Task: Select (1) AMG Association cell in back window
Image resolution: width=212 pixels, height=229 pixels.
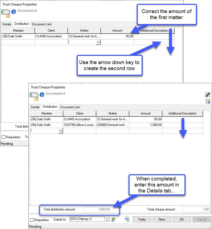Action: coord(51,36)
